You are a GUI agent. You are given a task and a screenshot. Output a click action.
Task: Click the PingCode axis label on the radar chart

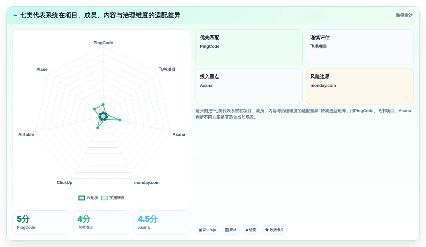(x=103, y=43)
